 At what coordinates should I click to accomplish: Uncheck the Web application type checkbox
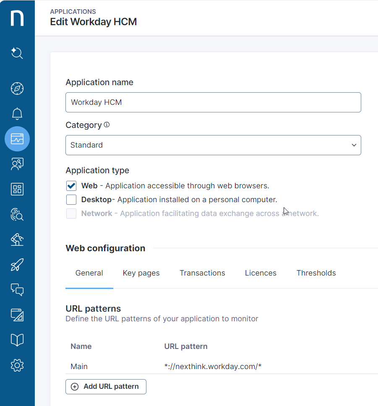click(71, 186)
